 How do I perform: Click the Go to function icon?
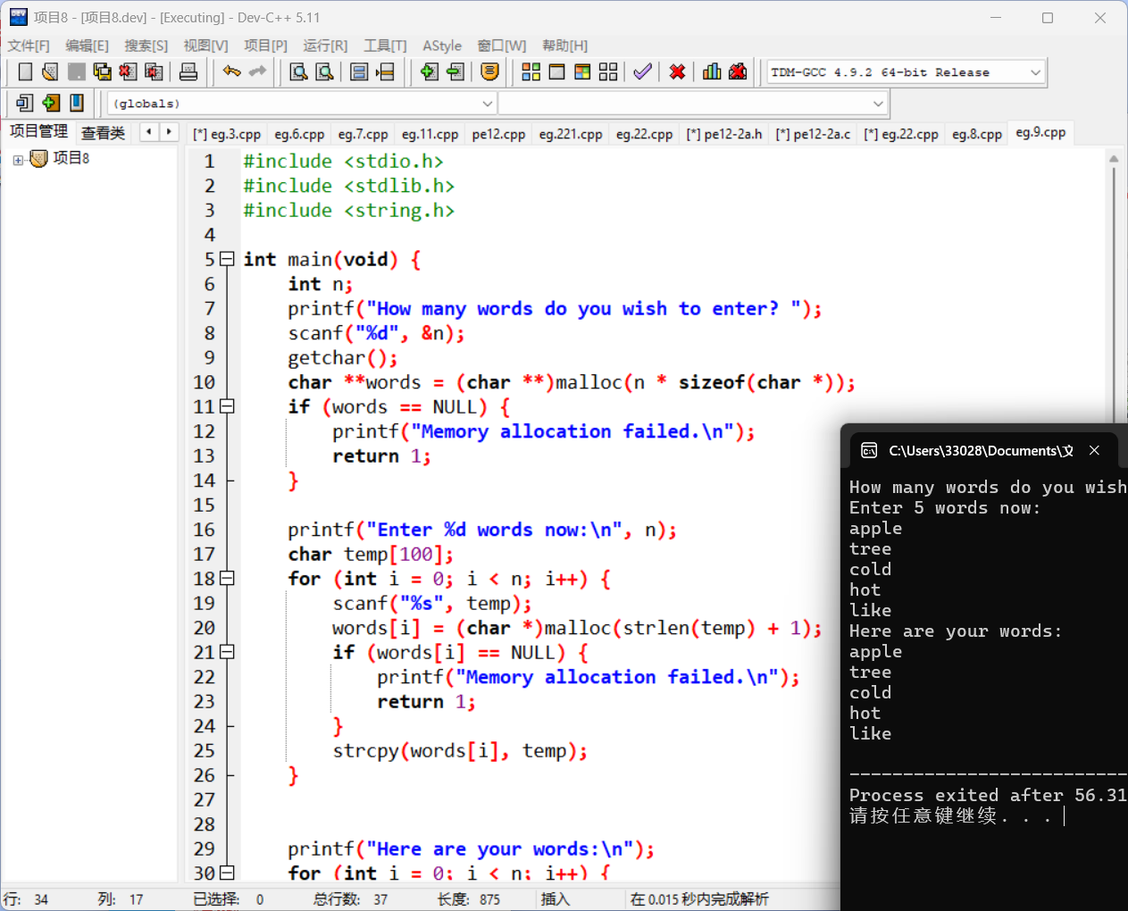pos(359,71)
